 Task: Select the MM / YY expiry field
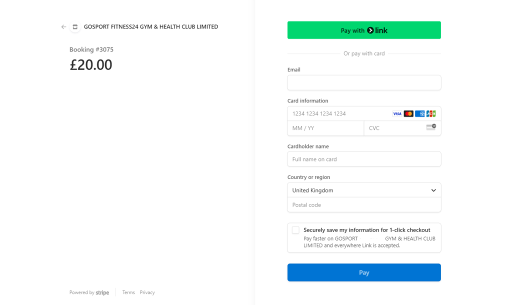pos(325,128)
